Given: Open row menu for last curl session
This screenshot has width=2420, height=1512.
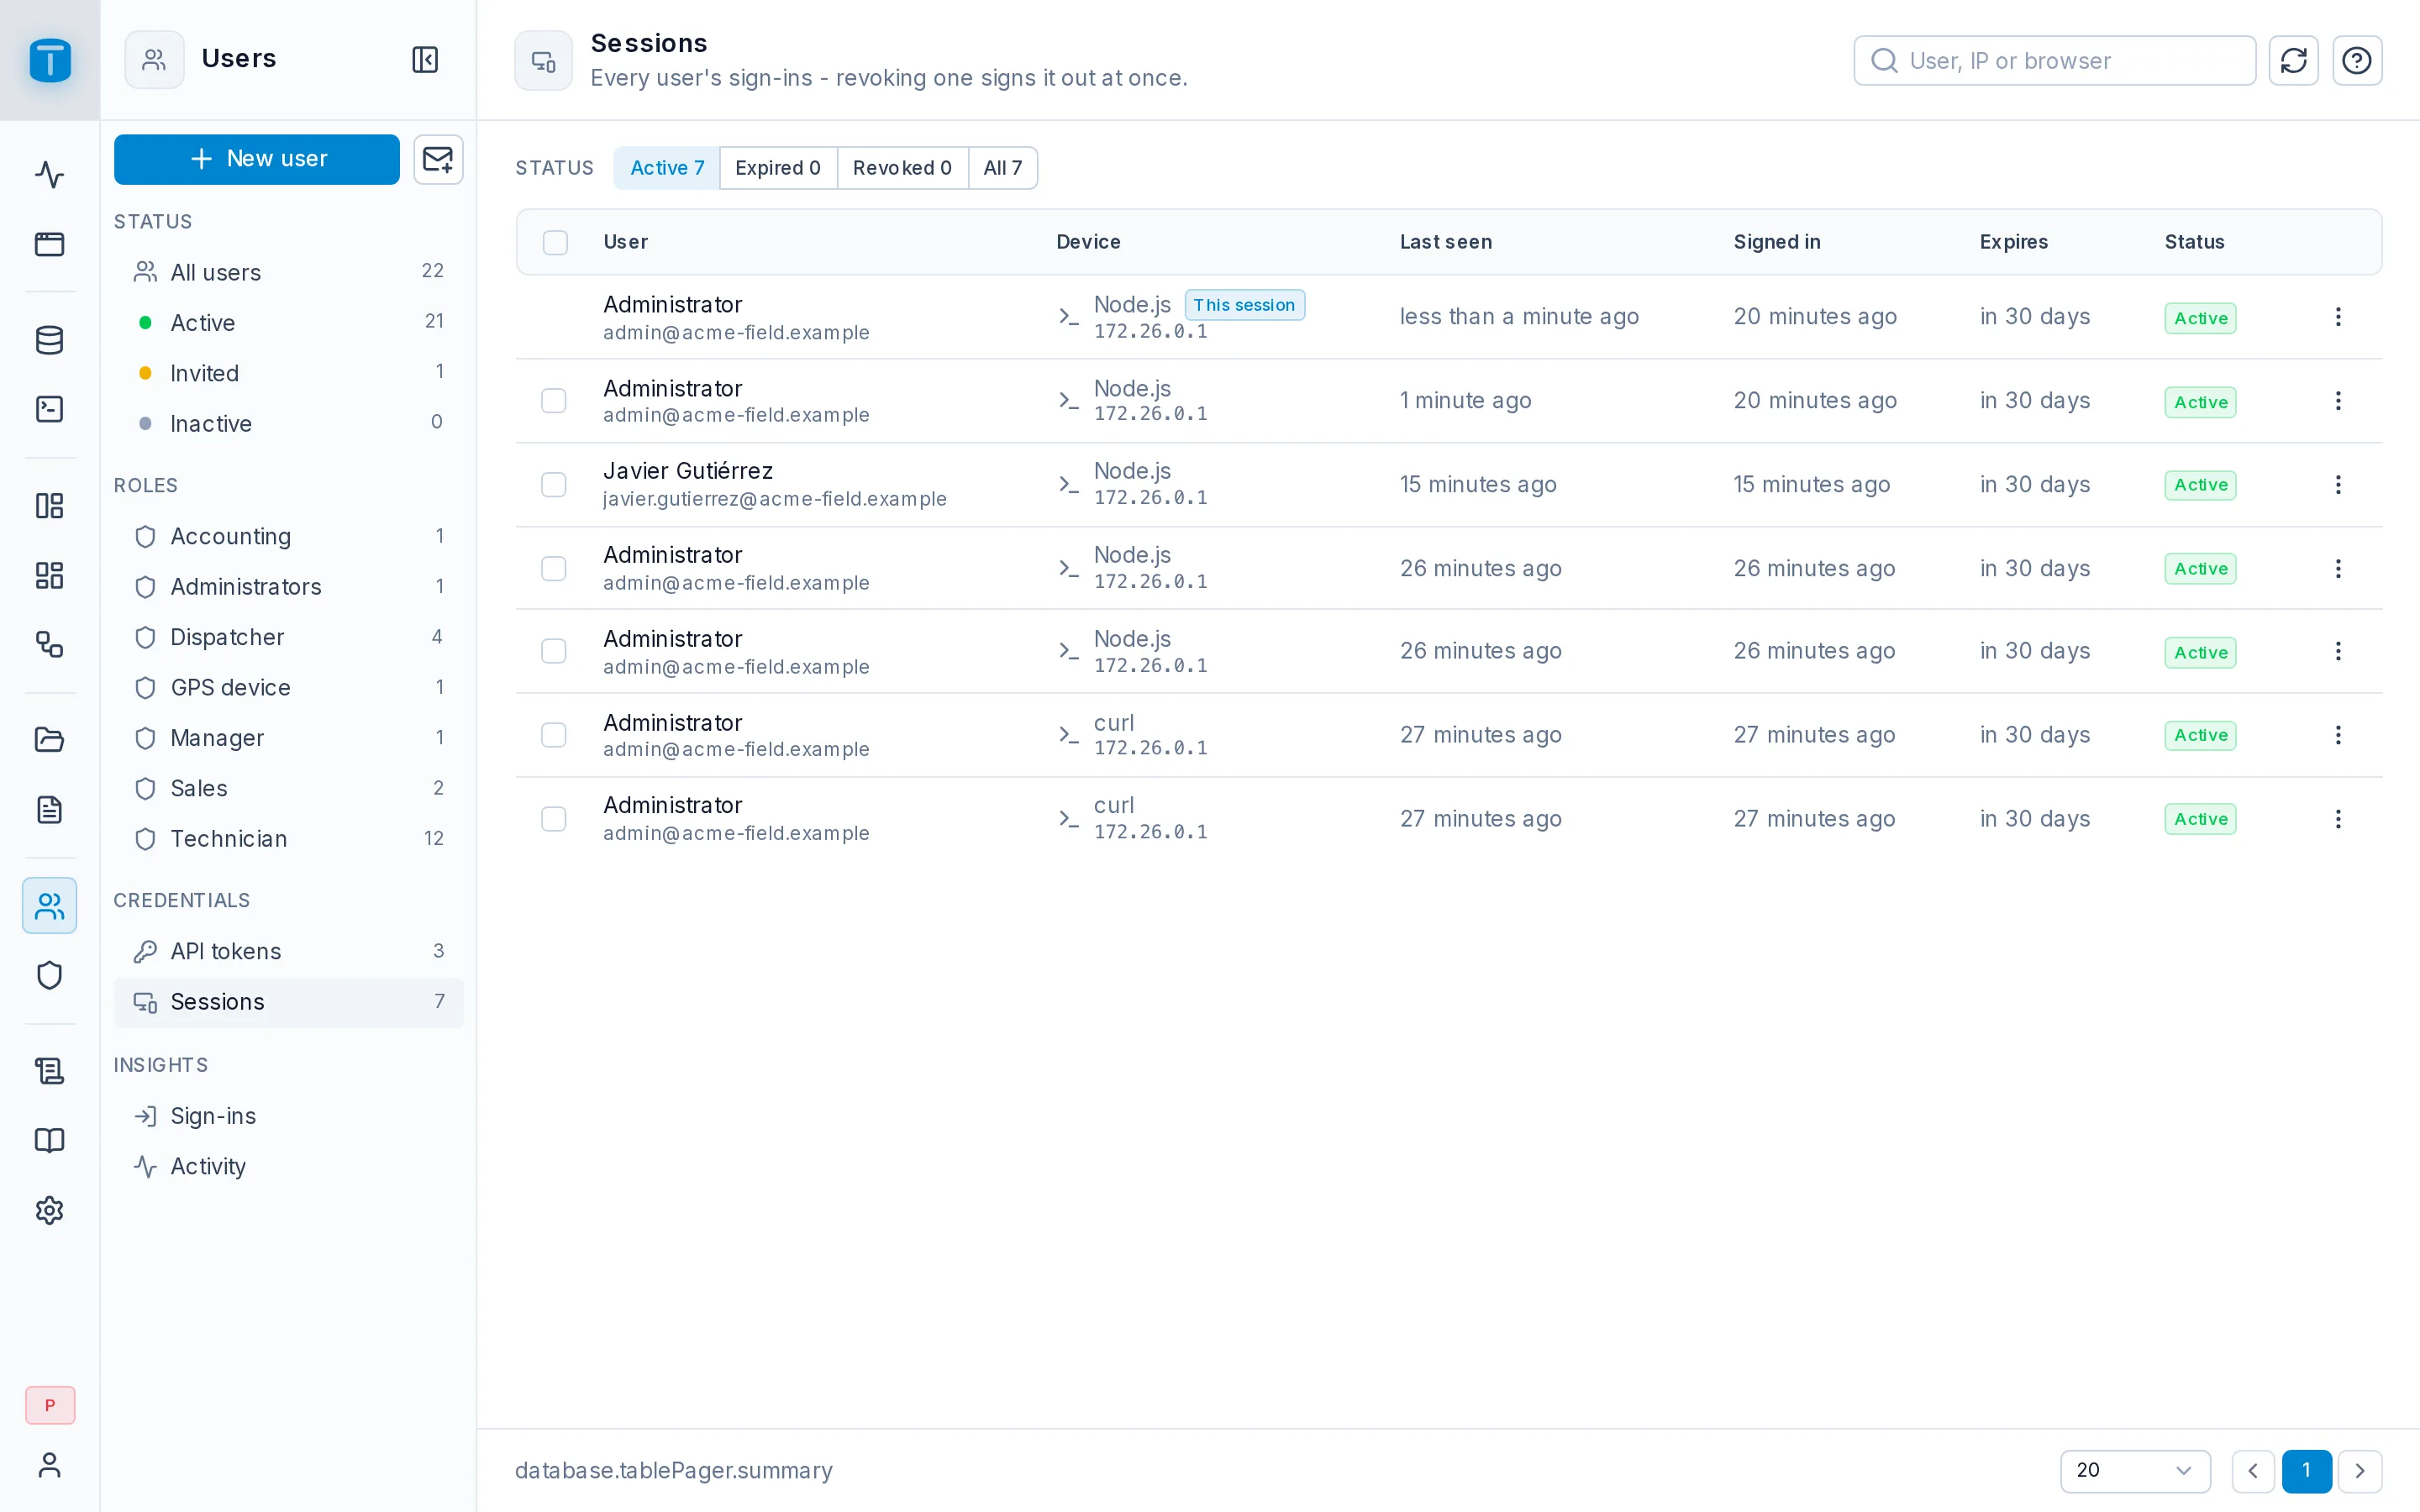Looking at the screenshot, I should coord(2338,819).
